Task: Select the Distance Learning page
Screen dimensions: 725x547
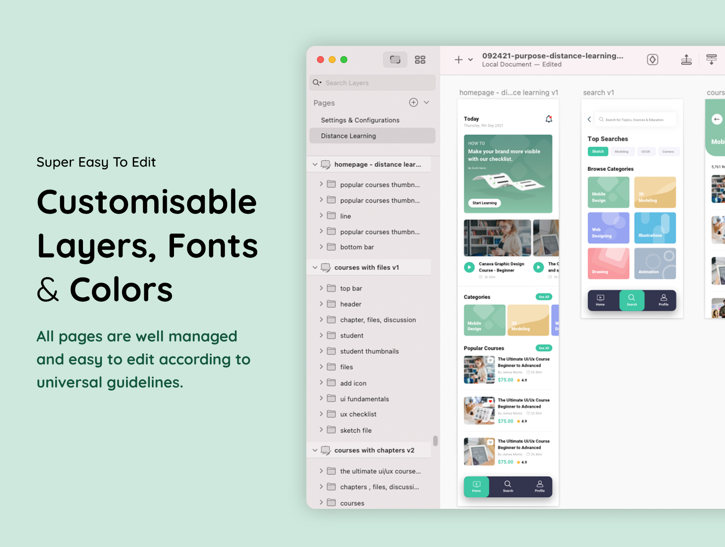Action: tap(348, 136)
